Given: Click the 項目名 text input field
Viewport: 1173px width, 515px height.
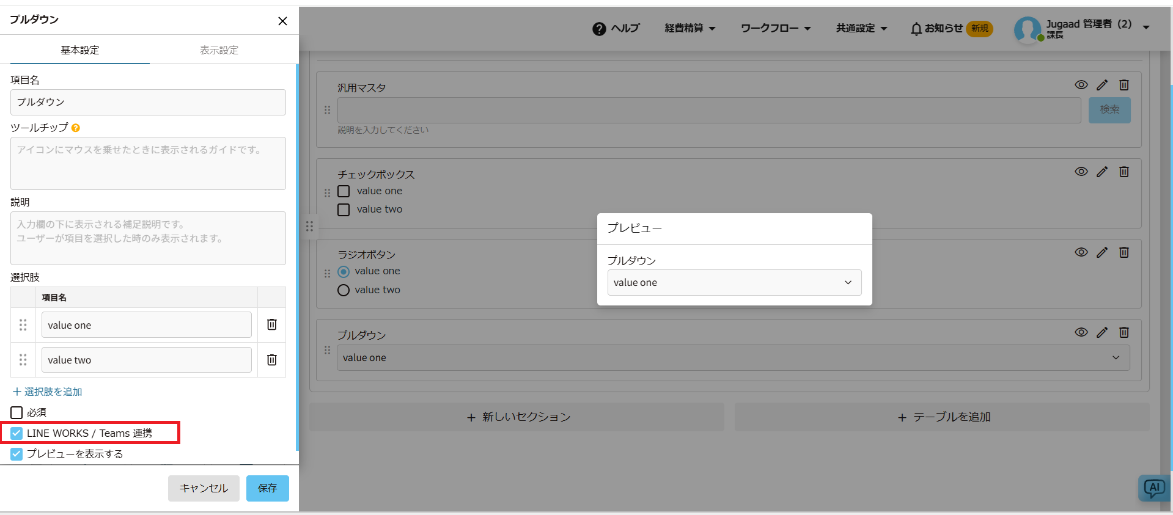Looking at the screenshot, I should (x=148, y=102).
